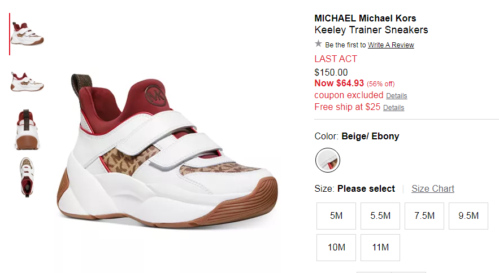Select size 11M
The image size is (499, 273).
(380, 248)
